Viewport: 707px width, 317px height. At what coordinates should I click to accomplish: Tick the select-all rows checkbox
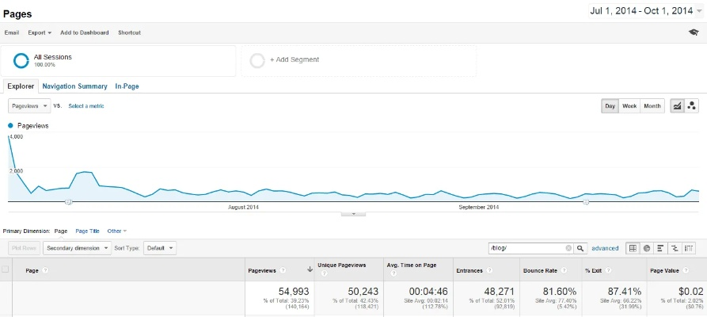pyautogui.click(x=6, y=270)
